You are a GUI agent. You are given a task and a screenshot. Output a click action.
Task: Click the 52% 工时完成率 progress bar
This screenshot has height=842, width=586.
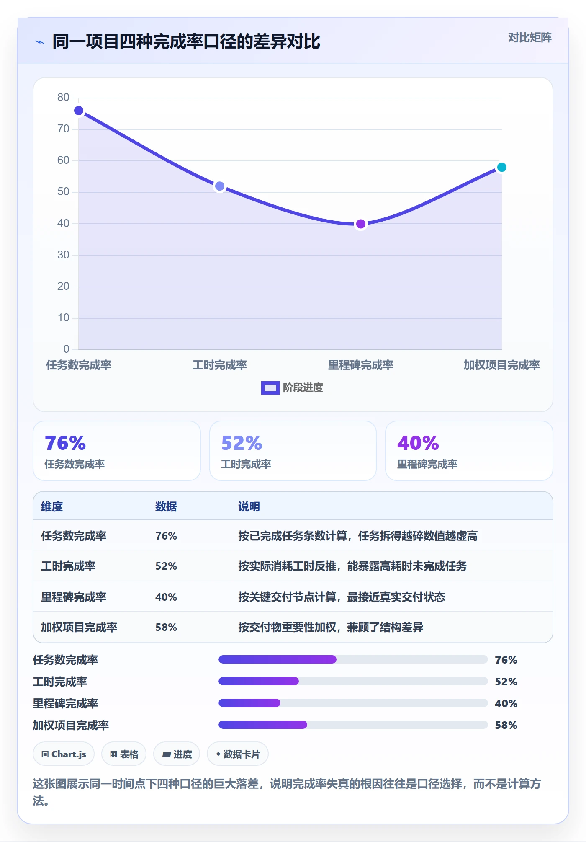353,681
